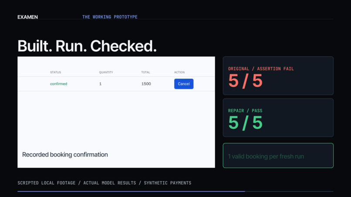Click the green 5 / 5 score
The width and height of the screenshot is (351, 197).
pos(245,123)
